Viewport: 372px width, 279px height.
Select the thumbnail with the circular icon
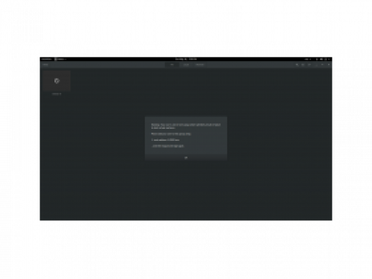(57, 81)
